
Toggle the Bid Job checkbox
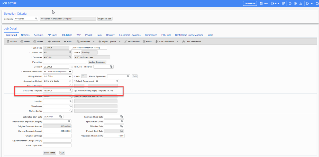(x=72, y=67)
